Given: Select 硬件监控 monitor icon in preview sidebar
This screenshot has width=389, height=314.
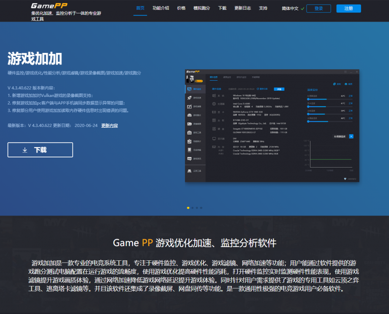Looking at the screenshot, I should (190, 89).
